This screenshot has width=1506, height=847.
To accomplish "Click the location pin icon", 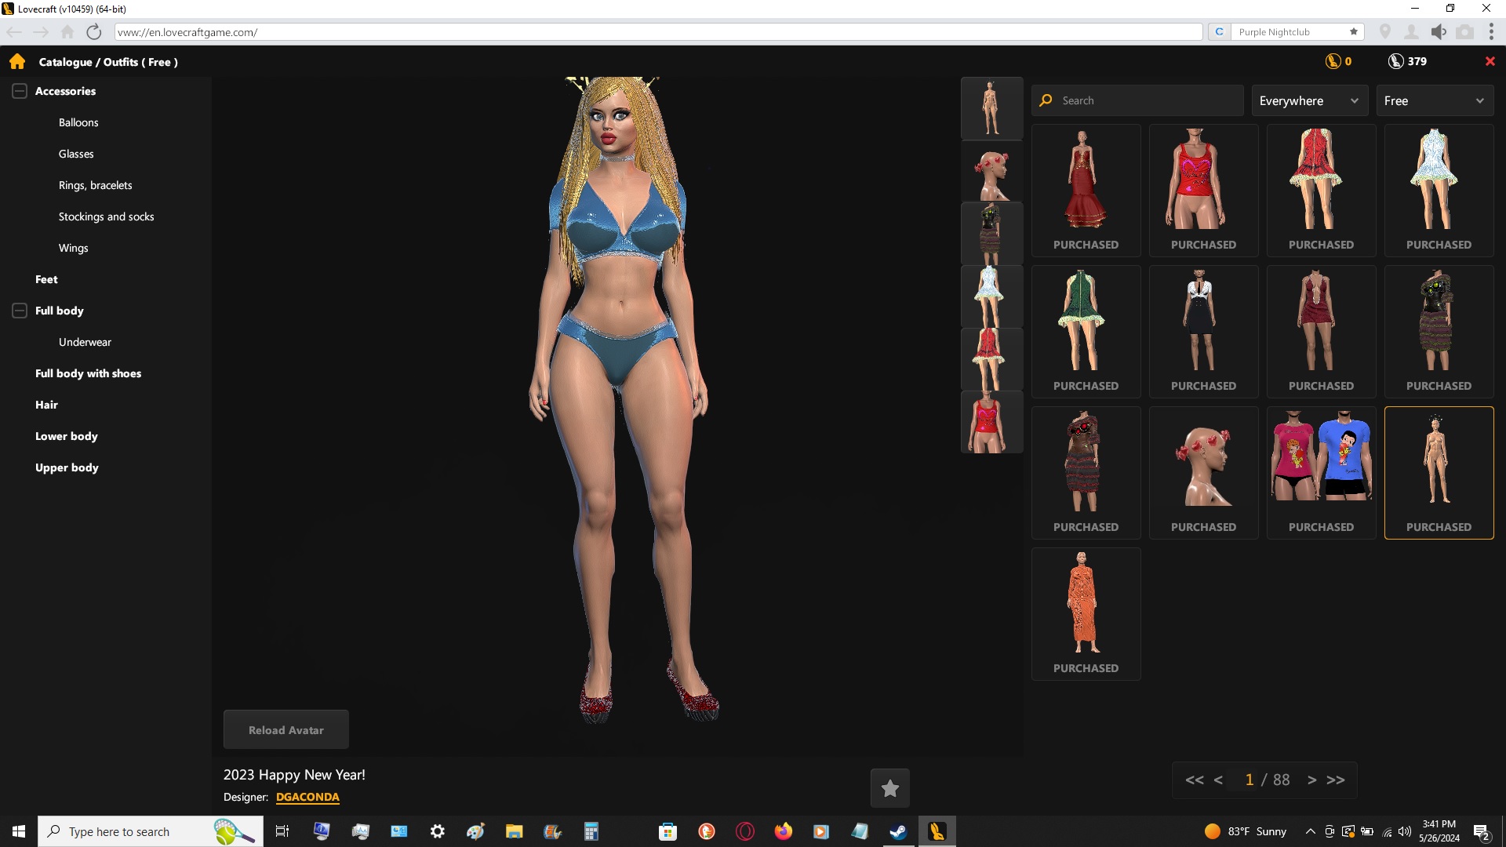I will pyautogui.click(x=1385, y=32).
